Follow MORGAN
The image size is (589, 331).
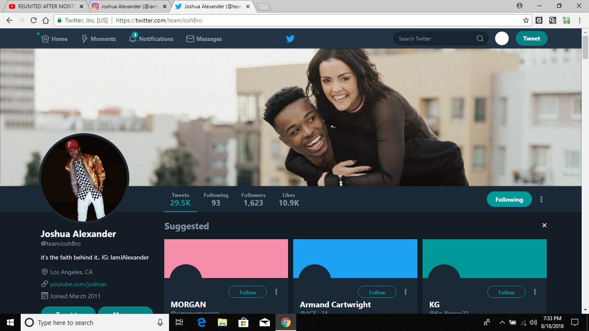(247, 292)
